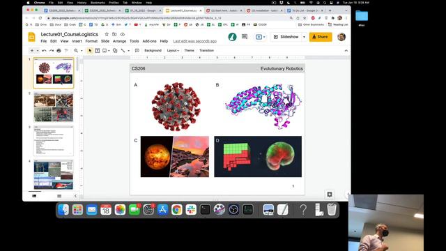
Task: Open Slack from the Dock
Action: point(191,210)
